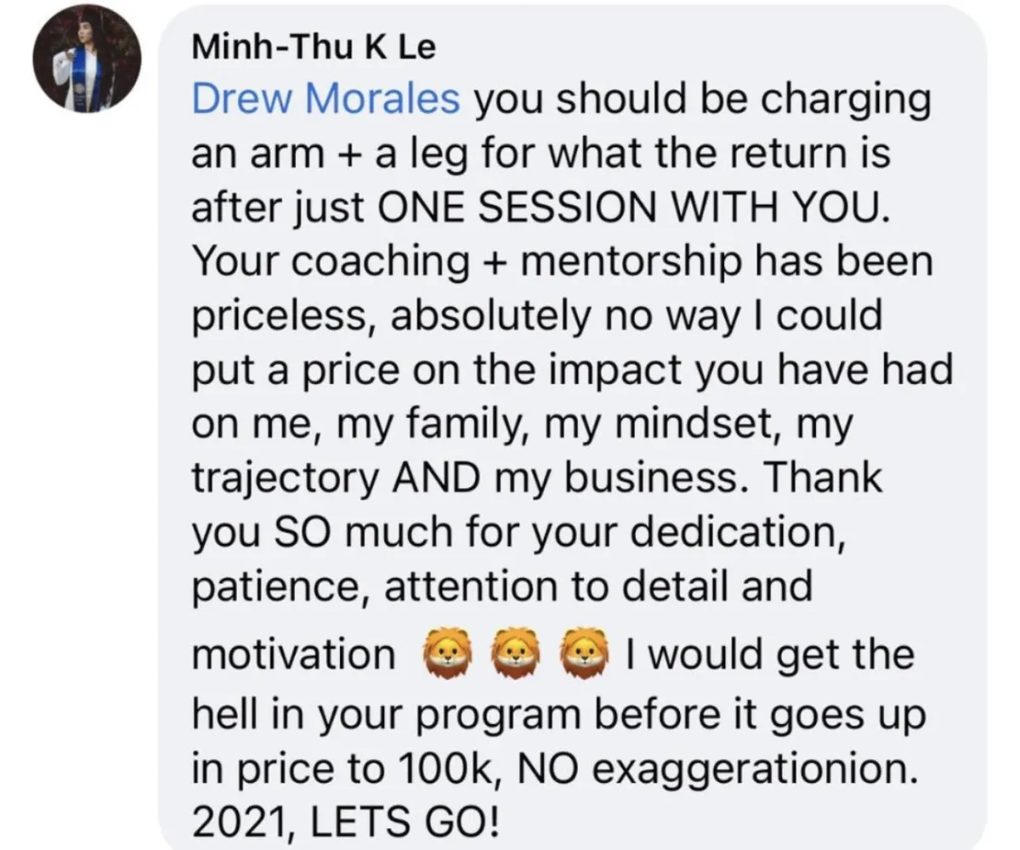This screenshot has width=1020, height=850.
Task: Click the word "trajectory" in the comment
Action: tap(286, 482)
